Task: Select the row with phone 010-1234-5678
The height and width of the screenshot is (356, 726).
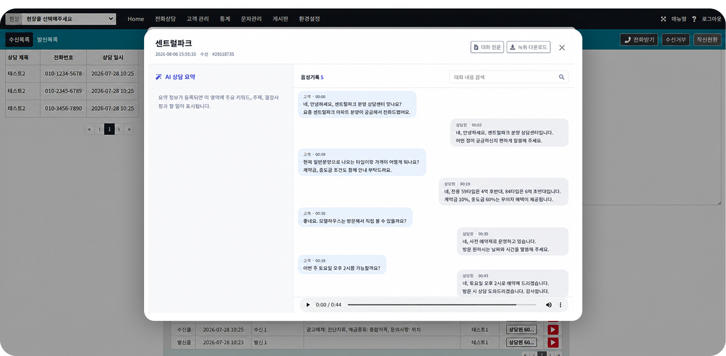Action: (x=72, y=73)
